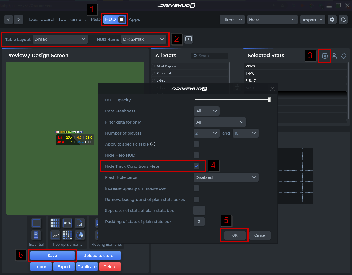Screen dimensions: 352x275
Task: Click the Save button
Action: click(x=52, y=255)
